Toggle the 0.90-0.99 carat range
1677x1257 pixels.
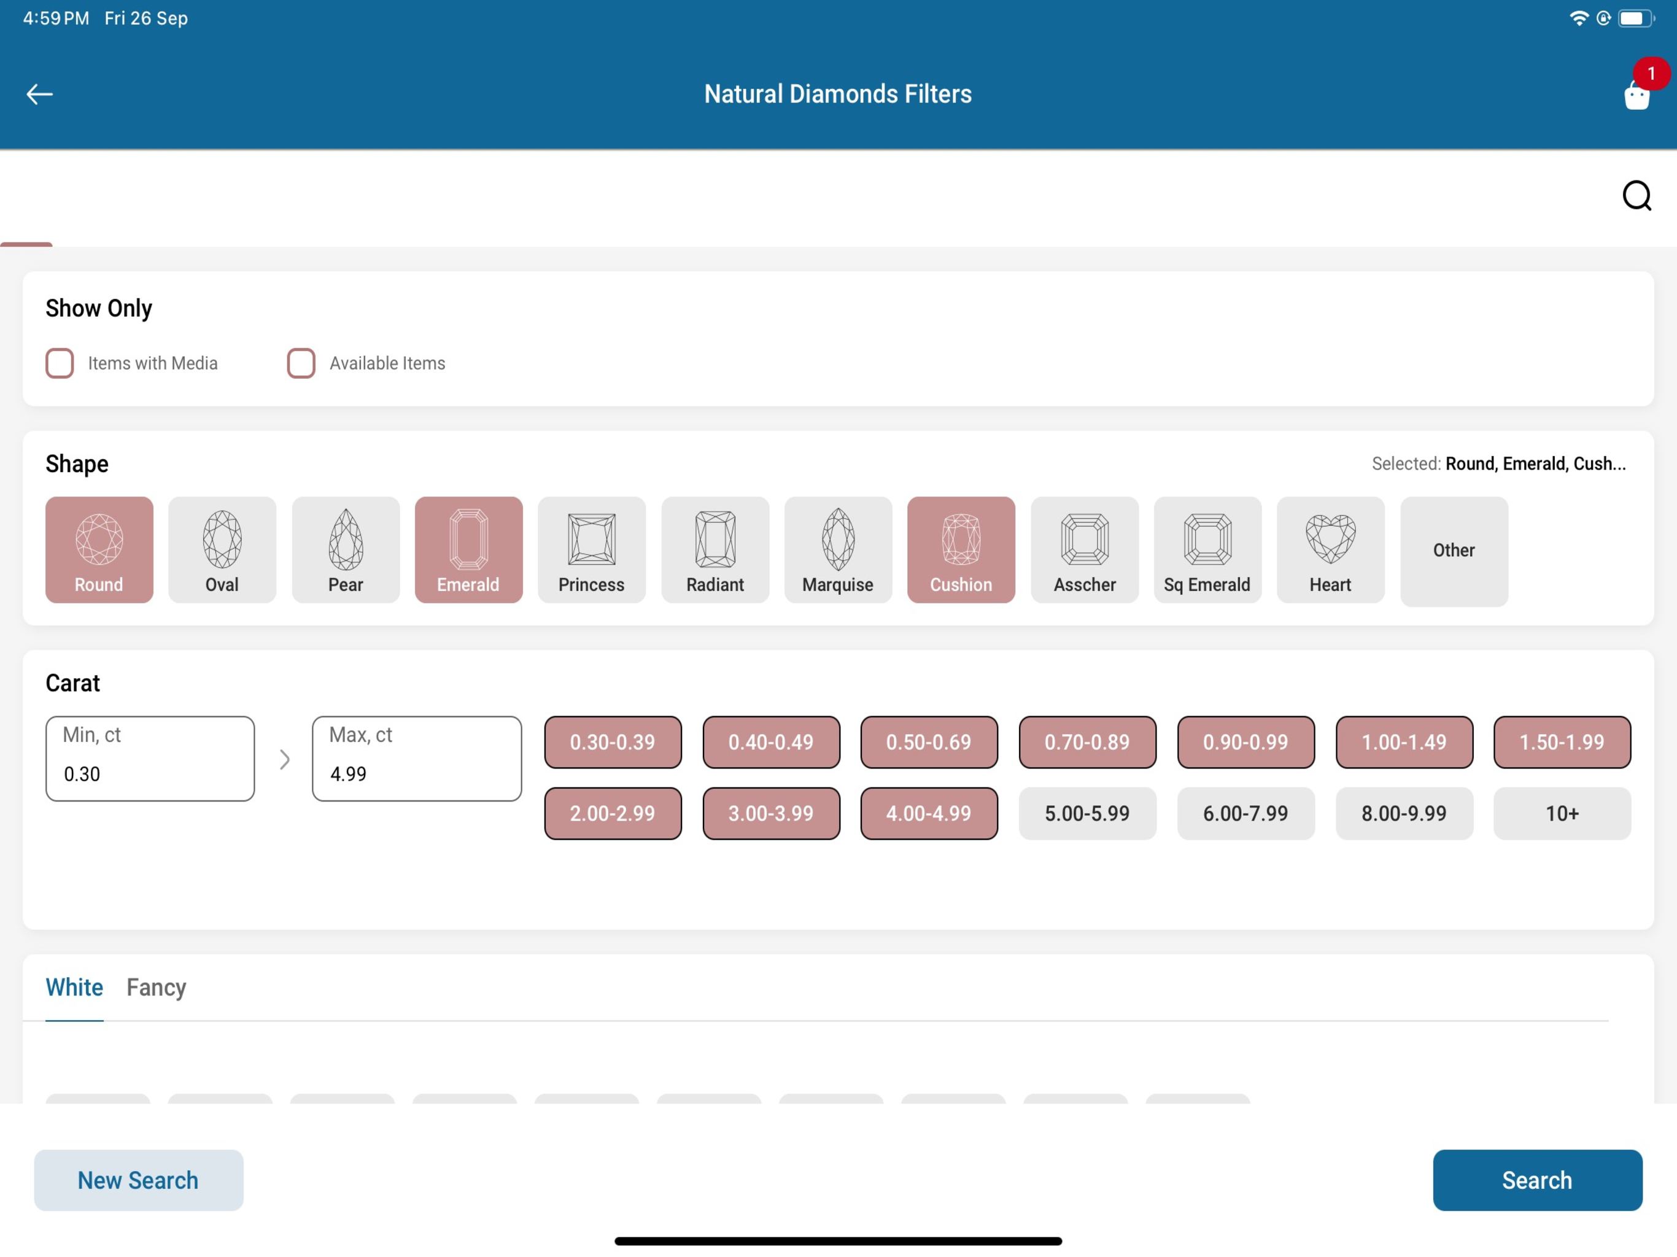1245,742
